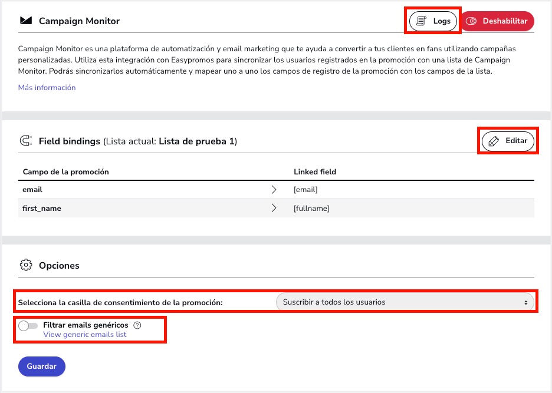Click the Campaign Monitor envelope logo
Image resolution: width=552 pixels, height=393 pixels.
(x=25, y=21)
